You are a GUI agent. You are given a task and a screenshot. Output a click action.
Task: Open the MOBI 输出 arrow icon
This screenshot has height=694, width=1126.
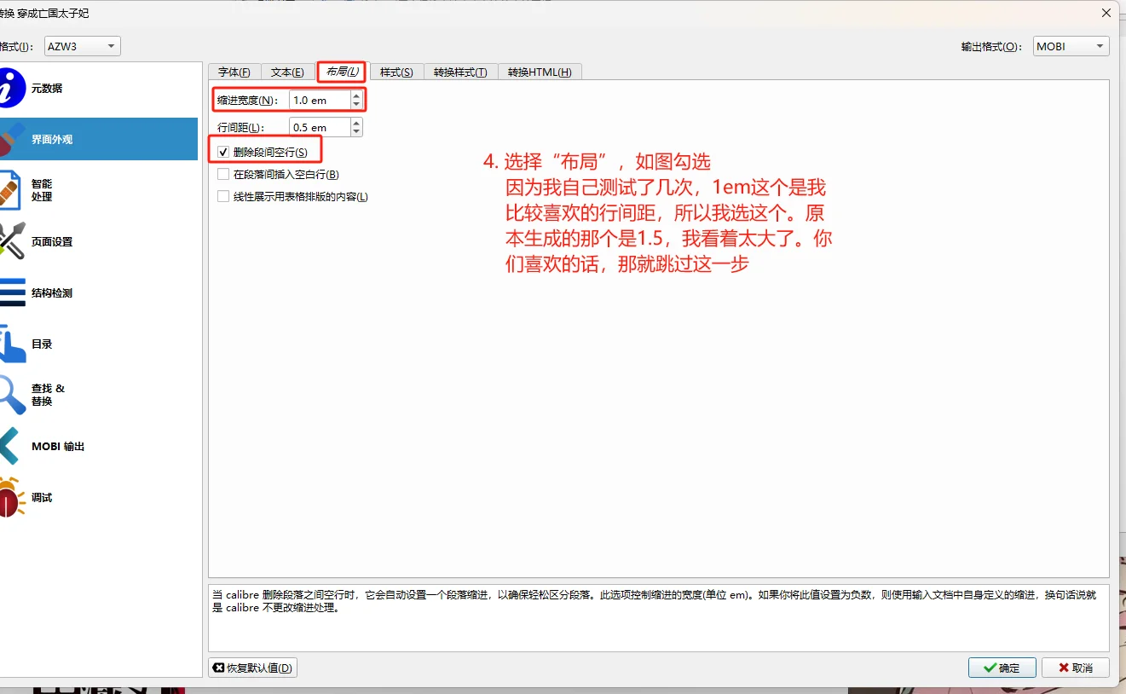9,446
